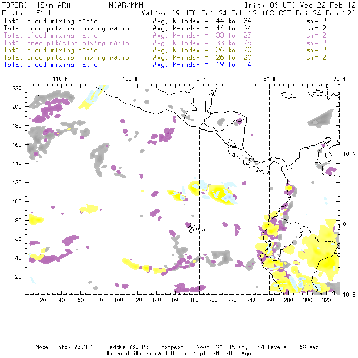Viewport: 358px width, 358px height.
Task: Click the olive "Total precipitation mixing ratio" legend label
Action: [x=66, y=57]
